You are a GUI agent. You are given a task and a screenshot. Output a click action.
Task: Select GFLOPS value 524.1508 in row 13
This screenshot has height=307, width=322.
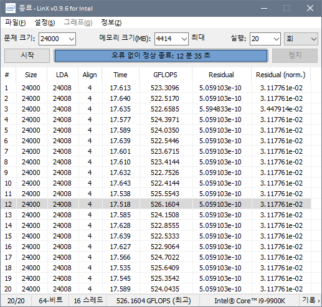[165, 215]
